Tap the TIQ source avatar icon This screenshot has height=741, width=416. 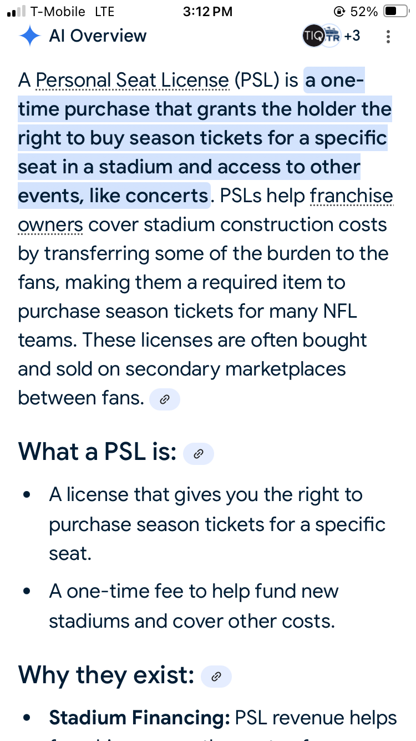(312, 36)
